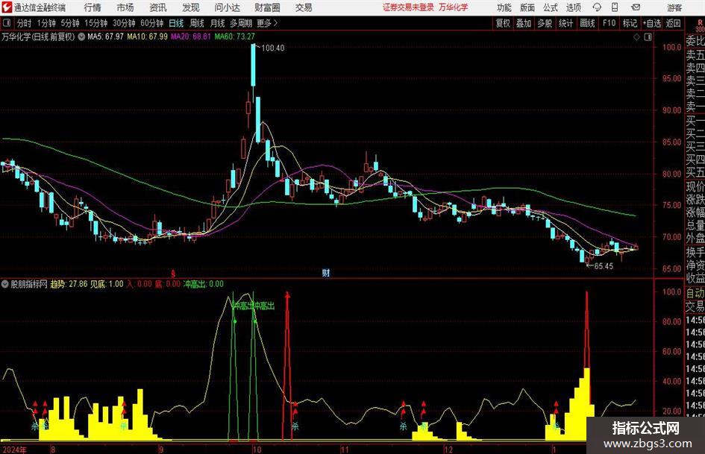
Task: Click the 多股 multi-stock toolbar button
Action: point(545,23)
